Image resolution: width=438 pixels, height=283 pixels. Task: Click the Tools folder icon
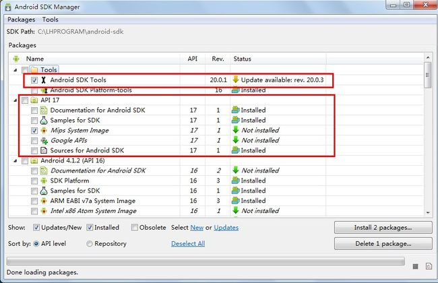(x=34, y=70)
